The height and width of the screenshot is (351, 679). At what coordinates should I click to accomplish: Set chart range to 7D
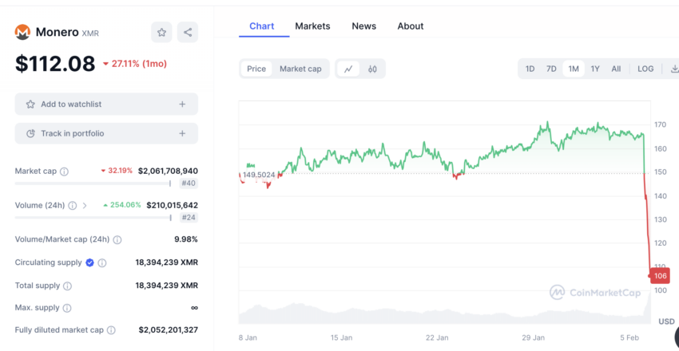tap(551, 69)
